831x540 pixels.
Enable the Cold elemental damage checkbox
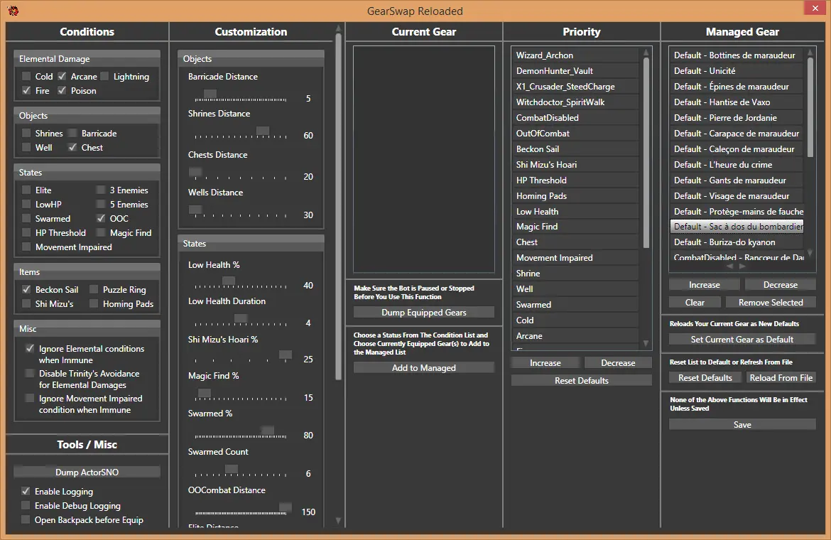pyautogui.click(x=26, y=77)
